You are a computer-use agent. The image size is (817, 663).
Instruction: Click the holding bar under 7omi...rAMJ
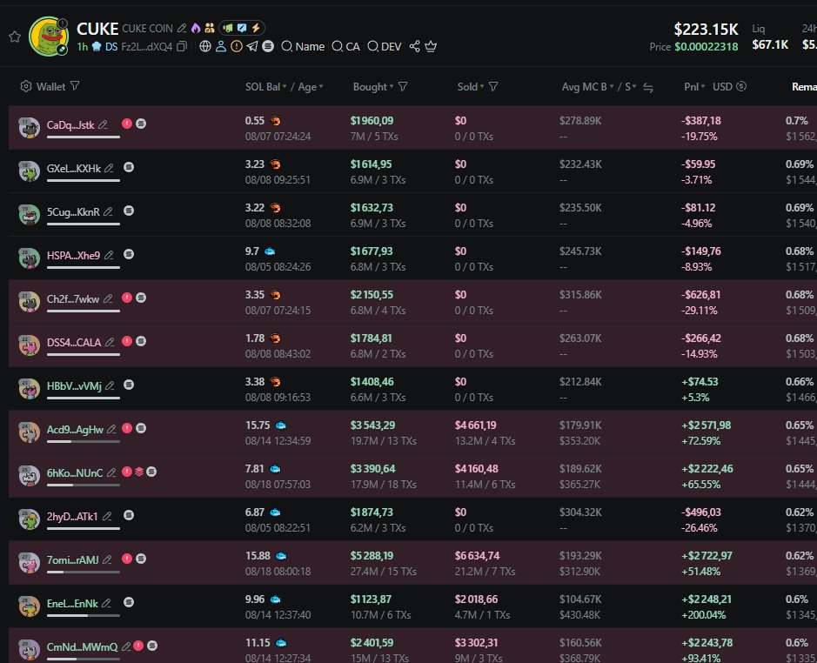[84, 572]
